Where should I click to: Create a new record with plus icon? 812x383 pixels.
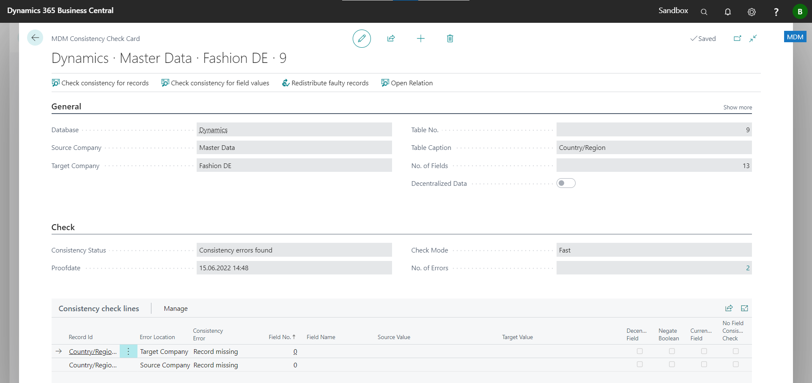coord(420,38)
